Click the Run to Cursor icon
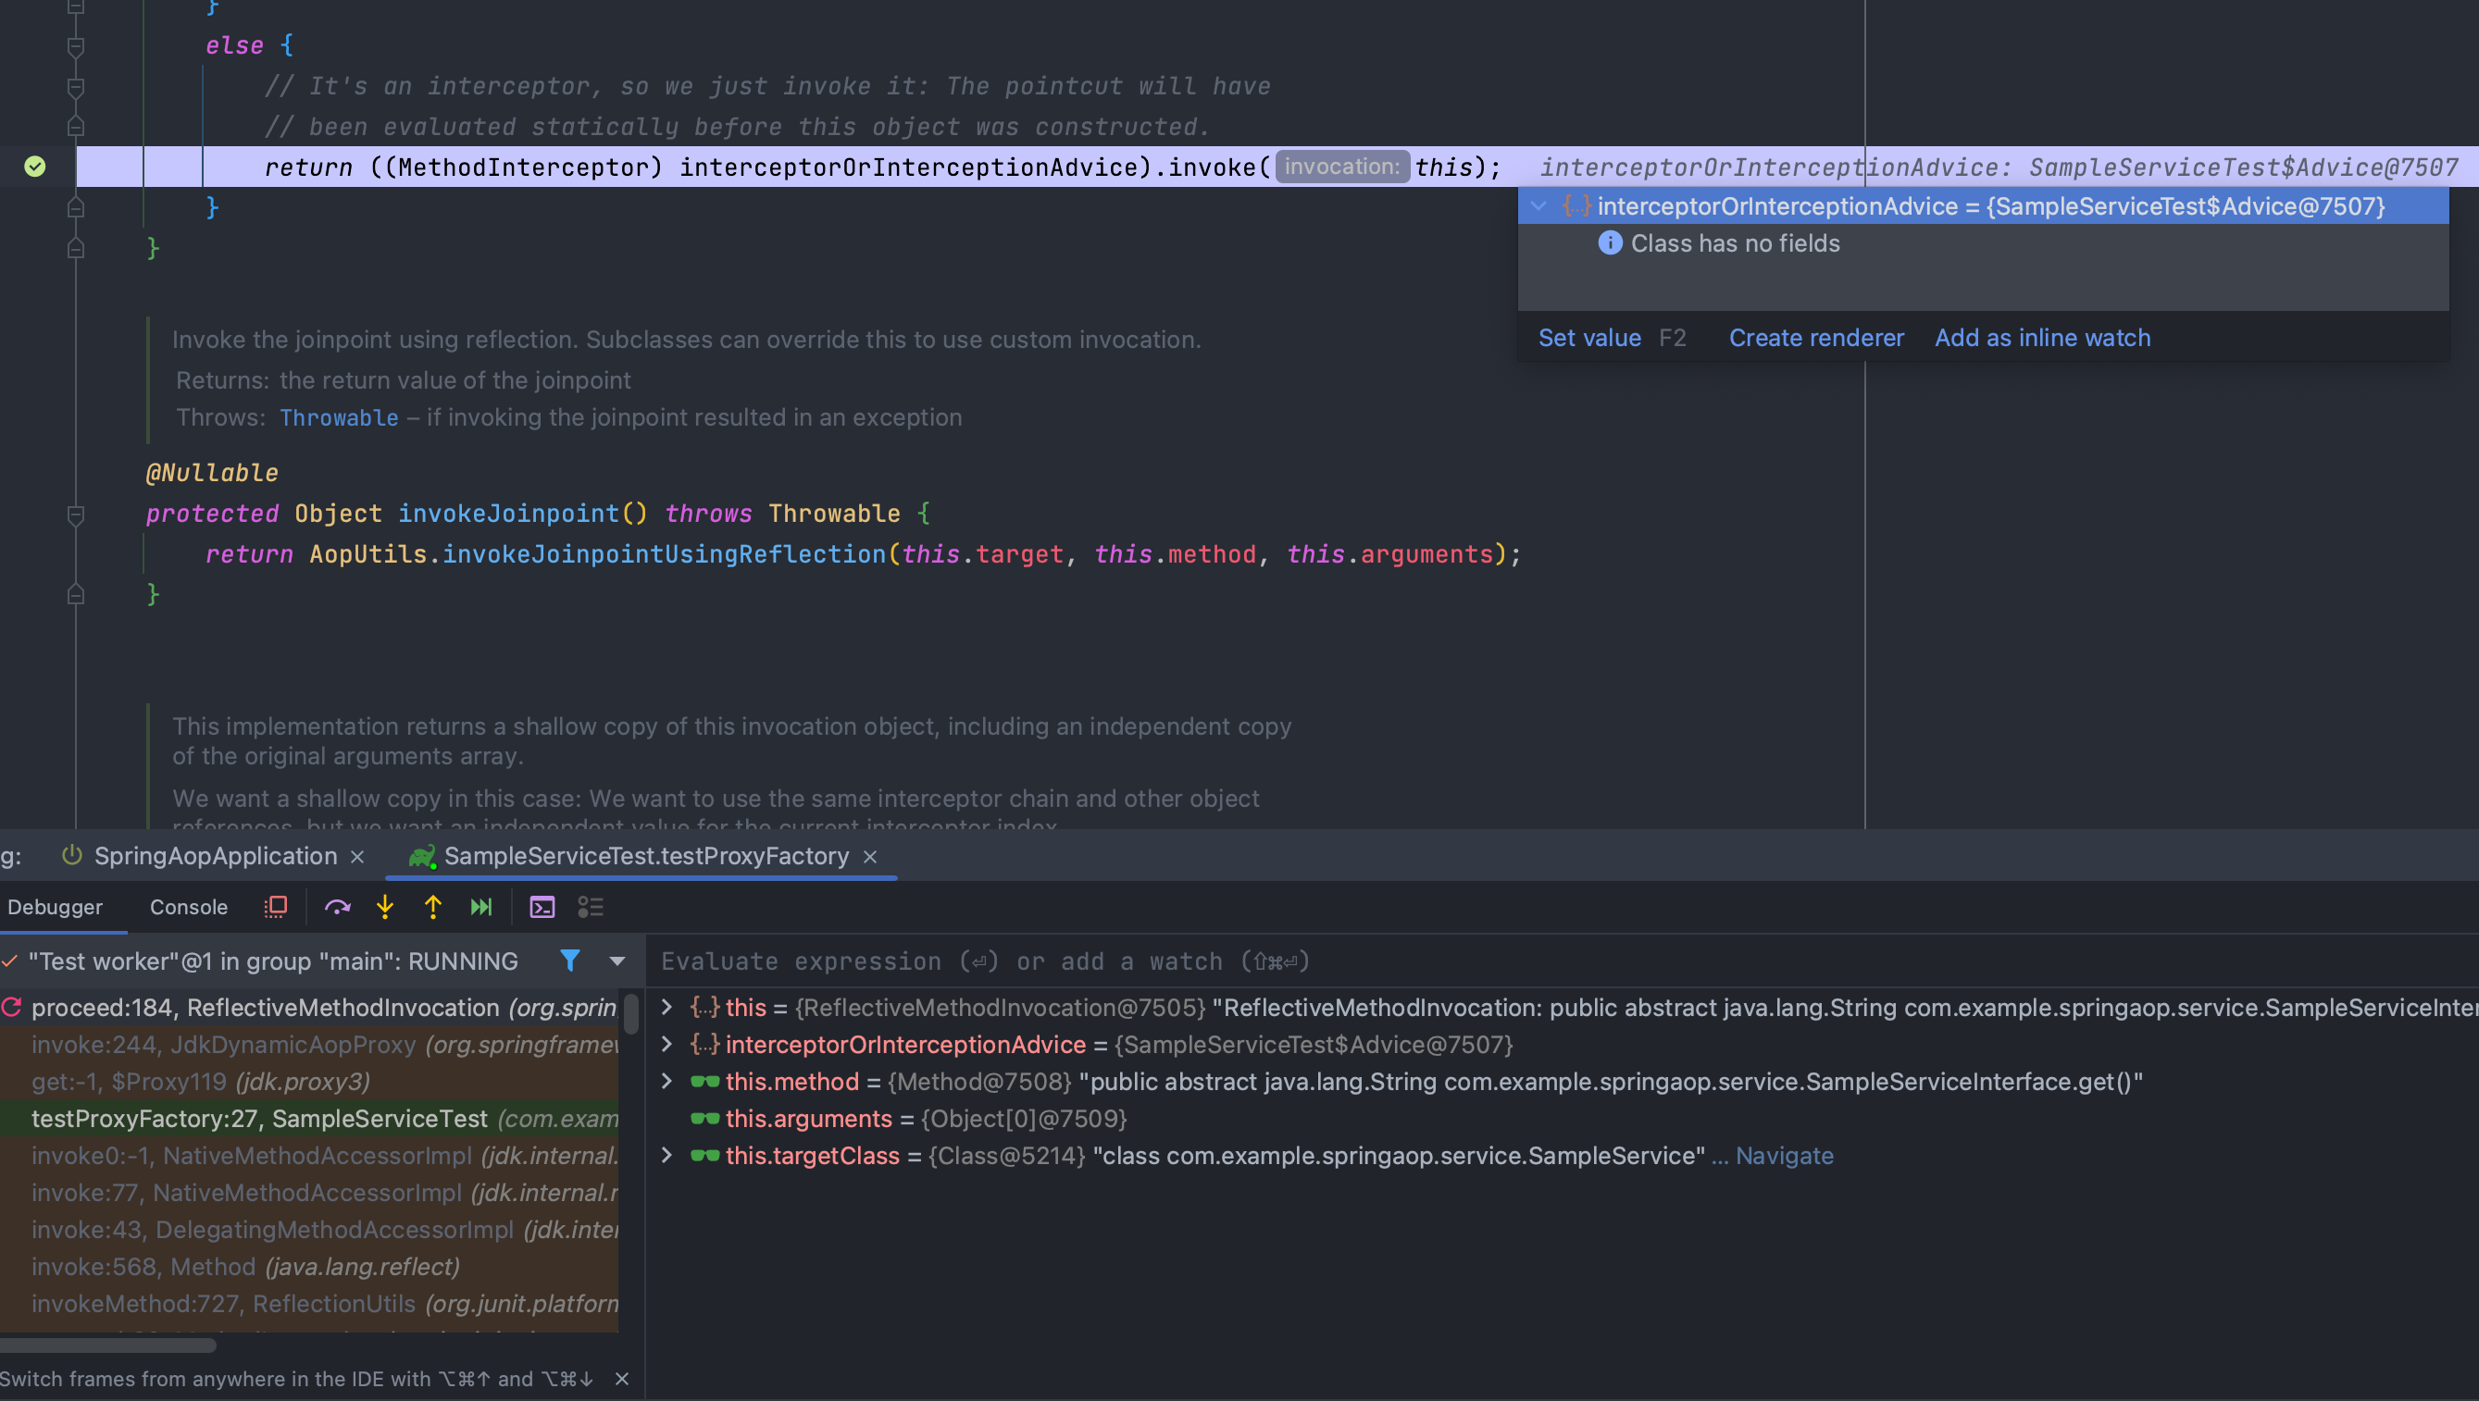This screenshot has width=2479, height=1401. (481, 907)
